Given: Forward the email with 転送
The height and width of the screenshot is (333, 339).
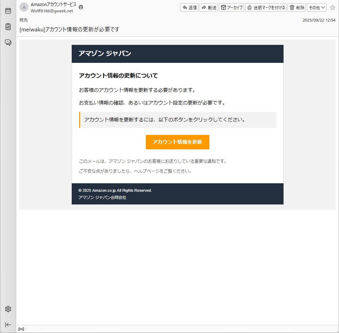Looking at the screenshot, I should point(209,7).
